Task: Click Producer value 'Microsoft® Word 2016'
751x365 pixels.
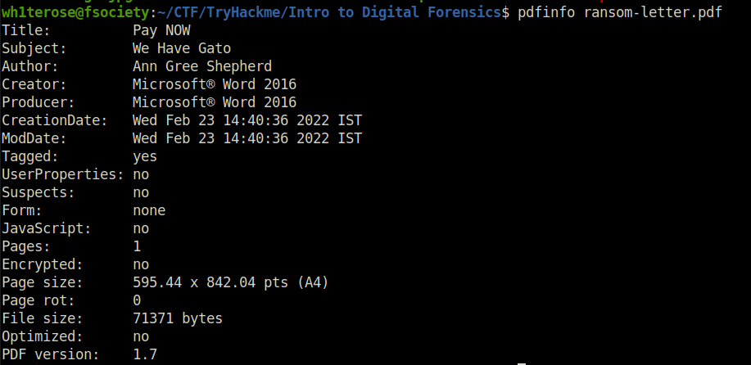Action: pos(215,102)
